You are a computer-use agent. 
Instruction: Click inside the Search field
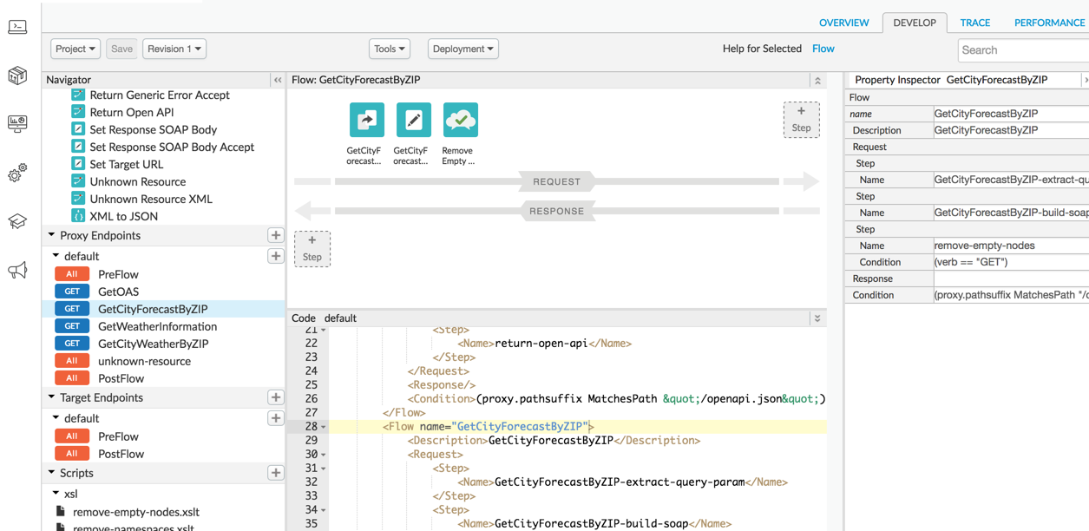[x=1022, y=49]
